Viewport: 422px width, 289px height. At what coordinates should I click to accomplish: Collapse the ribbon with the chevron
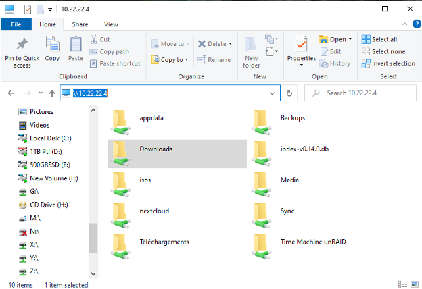click(404, 24)
